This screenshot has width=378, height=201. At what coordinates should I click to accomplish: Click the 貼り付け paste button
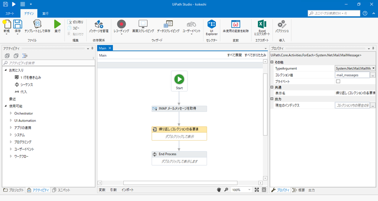(x=75, y=34)
